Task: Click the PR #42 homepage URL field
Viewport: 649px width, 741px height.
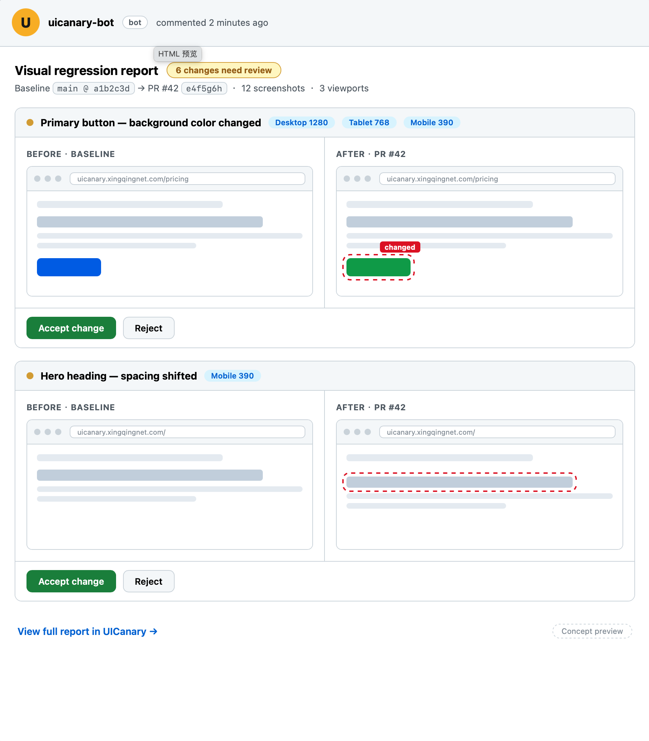Action: 497,432
